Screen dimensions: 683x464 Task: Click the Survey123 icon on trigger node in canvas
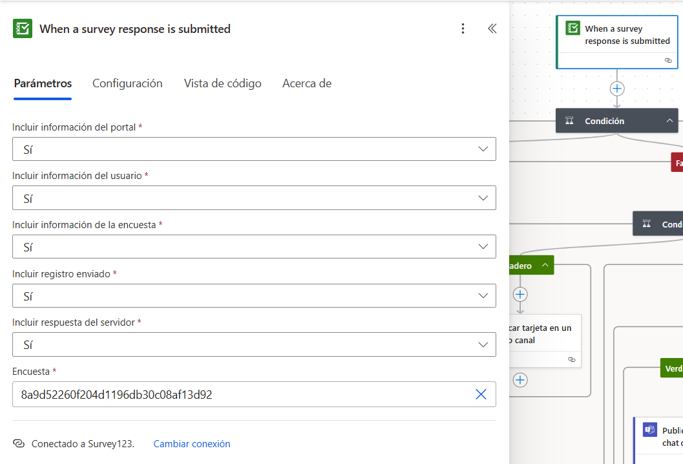click(x=573, y=28)
